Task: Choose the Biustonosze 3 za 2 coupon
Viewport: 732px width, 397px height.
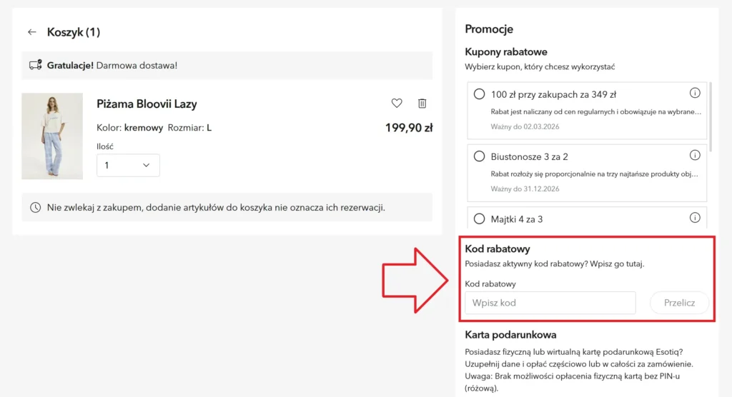Action: pyautogui.click(x=480, y=156)
